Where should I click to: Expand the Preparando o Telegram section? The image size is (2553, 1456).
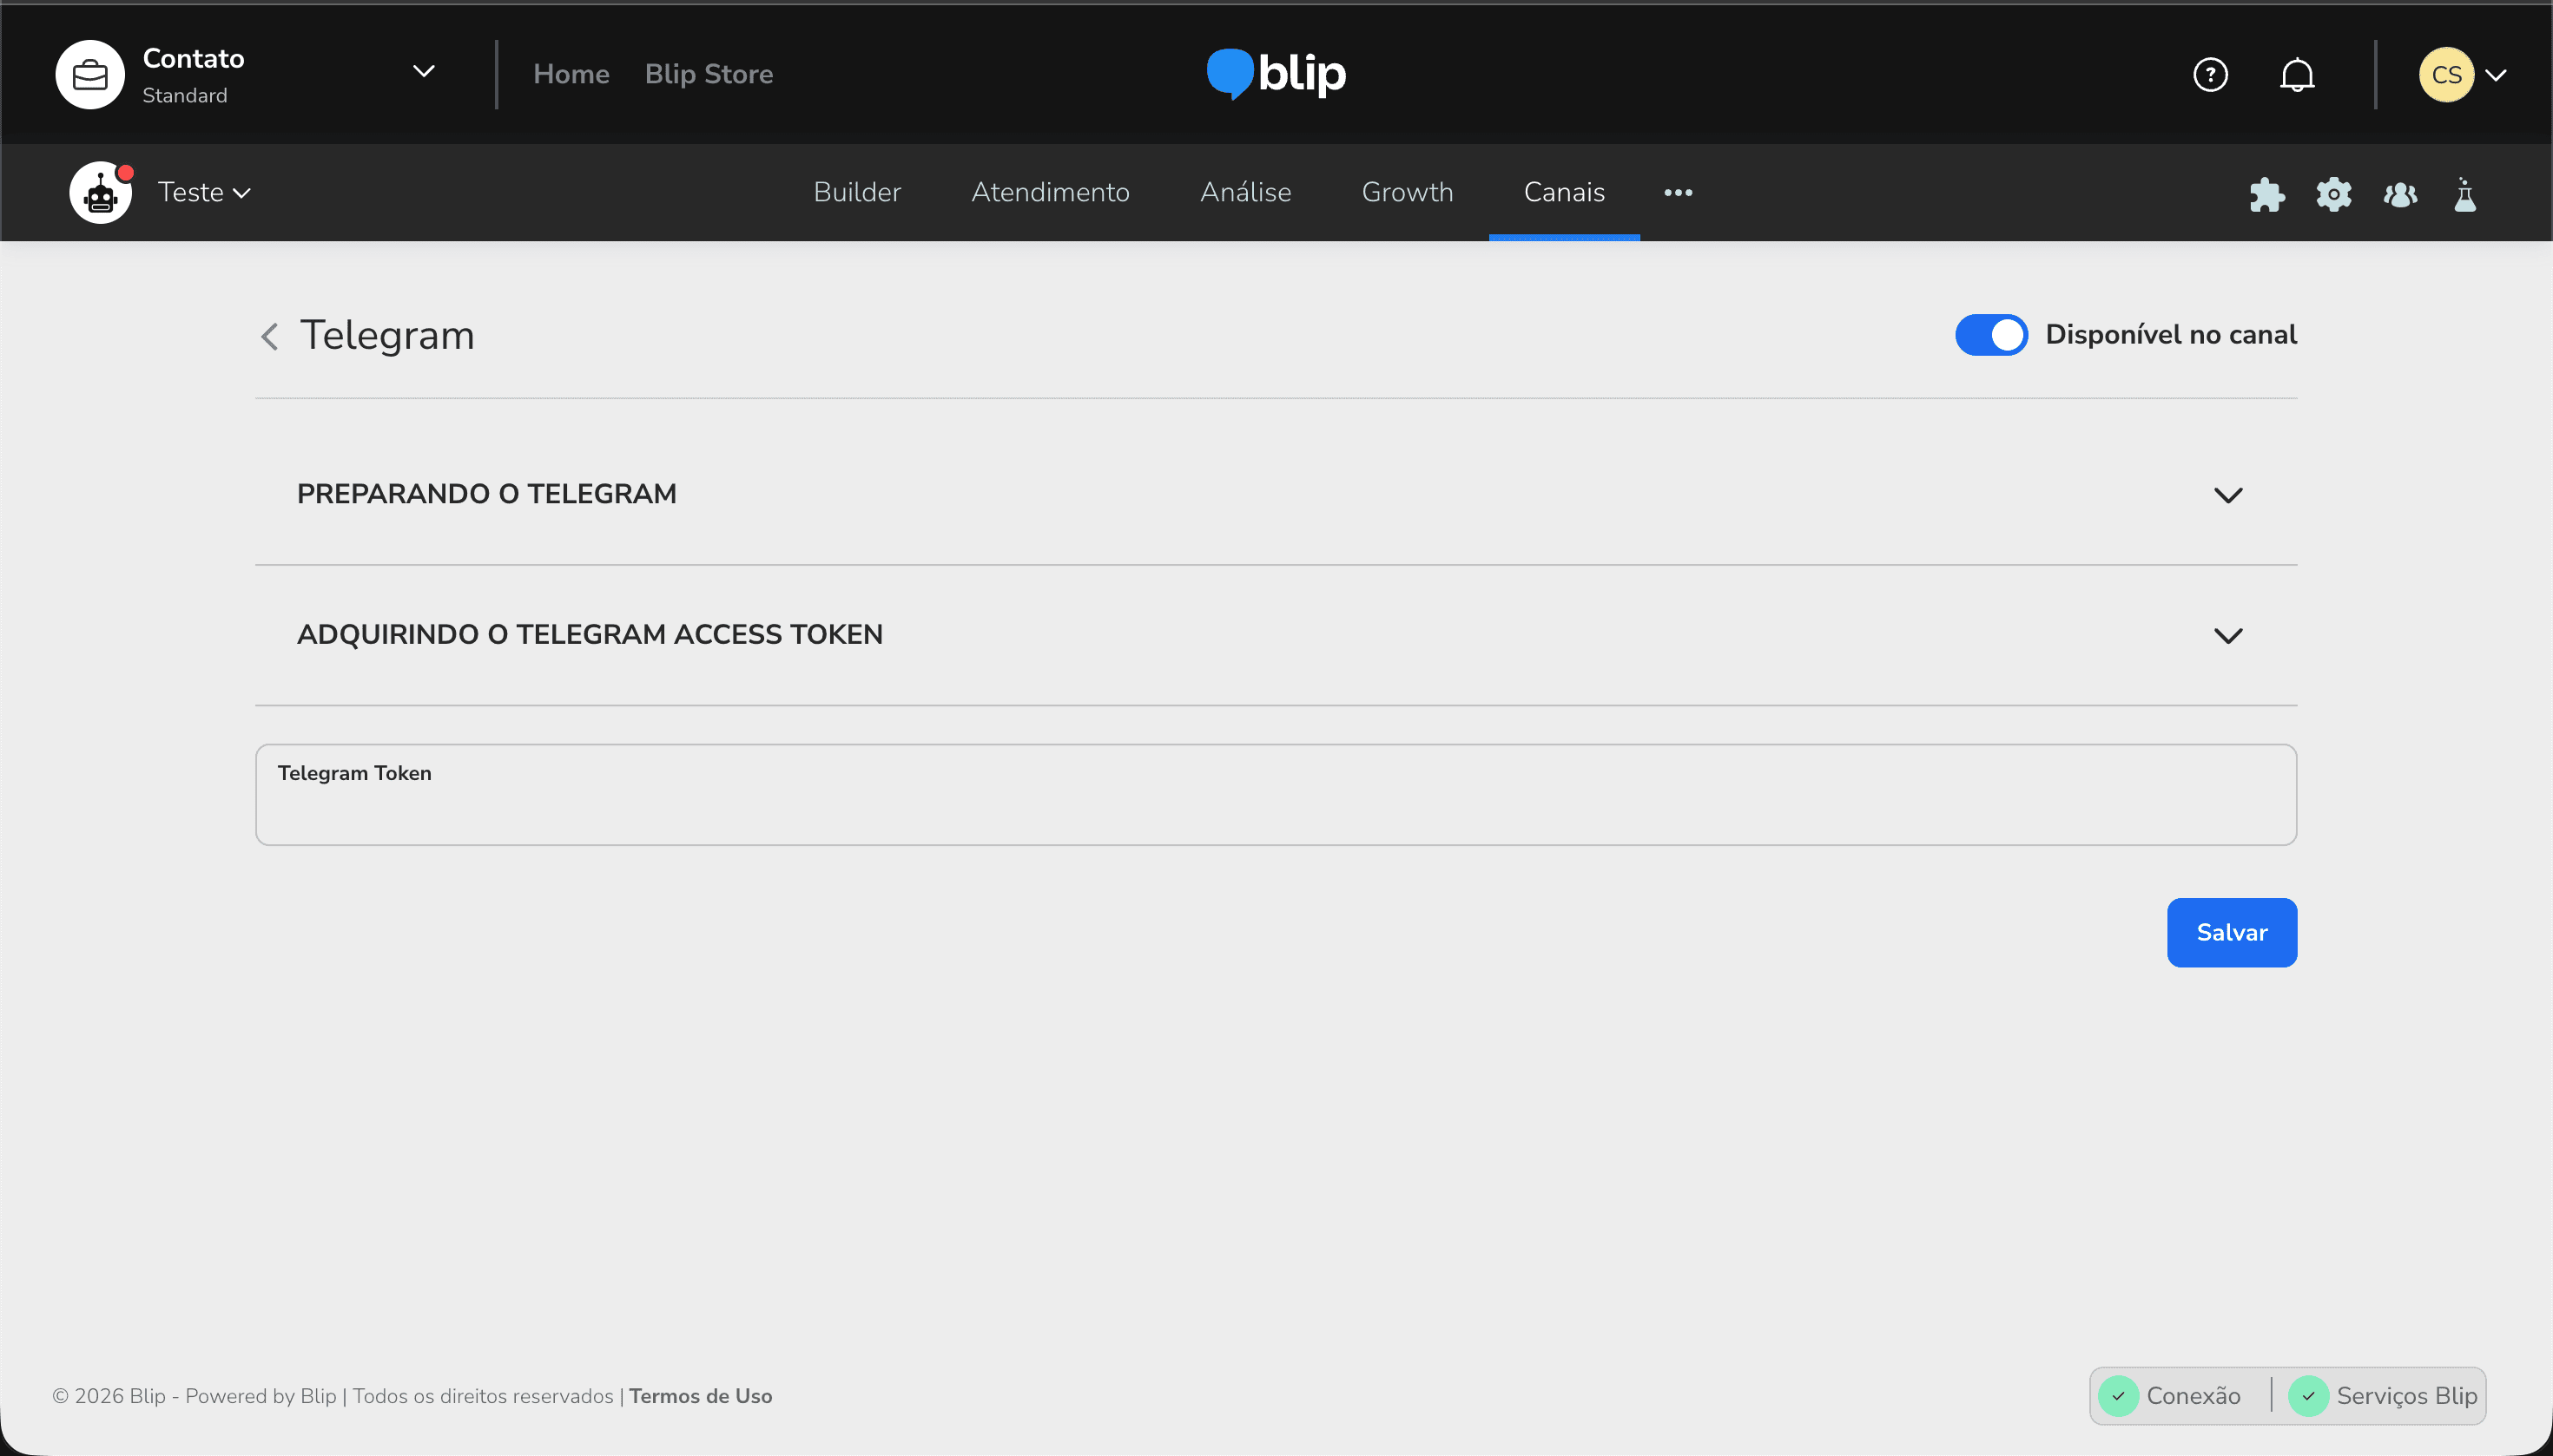pos(1276,494)
